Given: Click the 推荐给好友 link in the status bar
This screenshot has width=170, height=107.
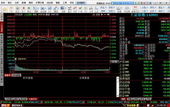Looking at the screenshot, I should click(x=17, y=105).
